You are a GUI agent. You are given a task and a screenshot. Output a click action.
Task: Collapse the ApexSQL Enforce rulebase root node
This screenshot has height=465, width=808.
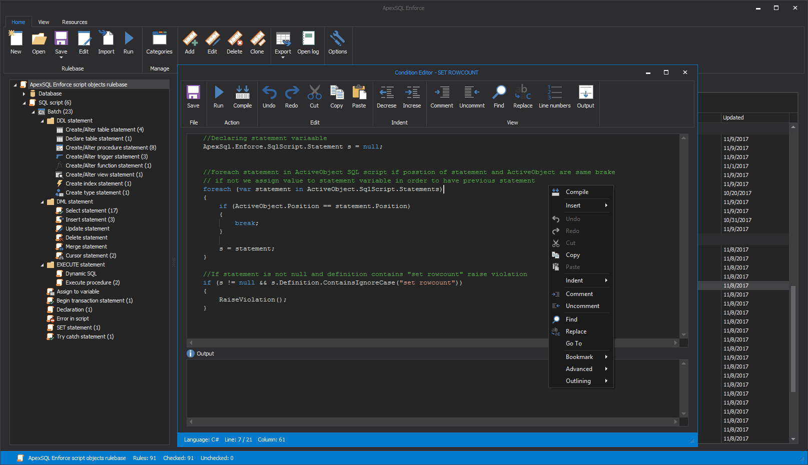point(15,85)
